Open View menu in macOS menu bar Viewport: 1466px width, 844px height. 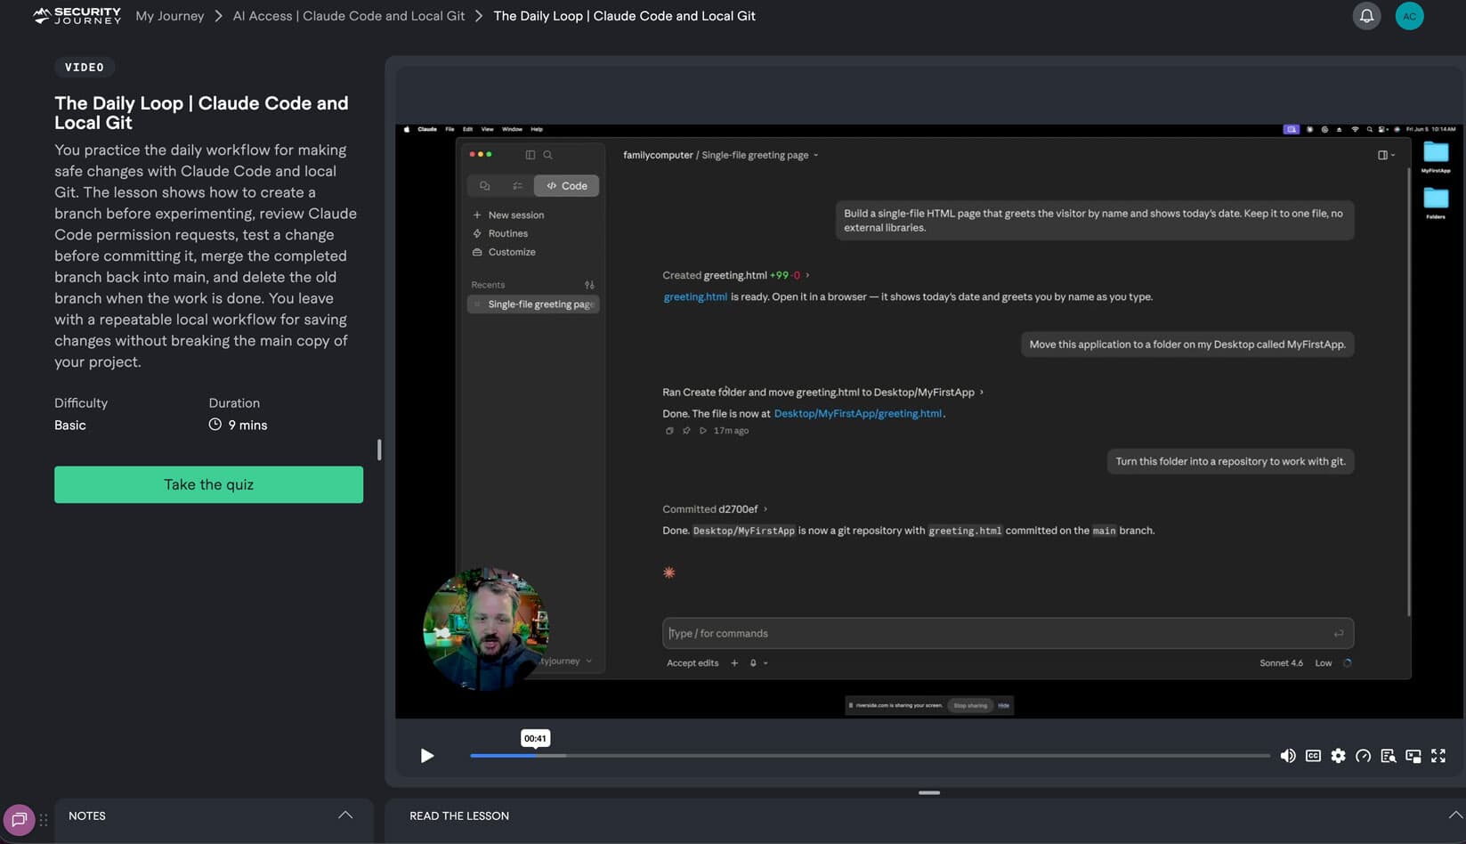click(487, 129)
